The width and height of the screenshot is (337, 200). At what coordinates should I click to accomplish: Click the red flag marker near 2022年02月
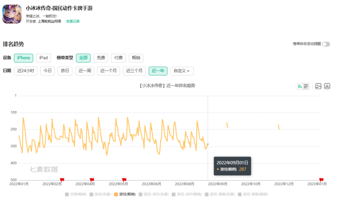[x=62, y=179]
